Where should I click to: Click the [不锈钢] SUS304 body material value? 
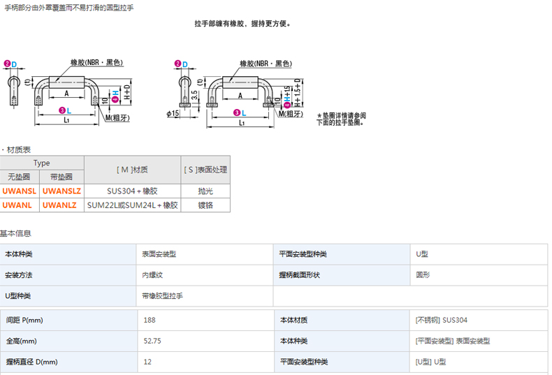tap(441, 320)
